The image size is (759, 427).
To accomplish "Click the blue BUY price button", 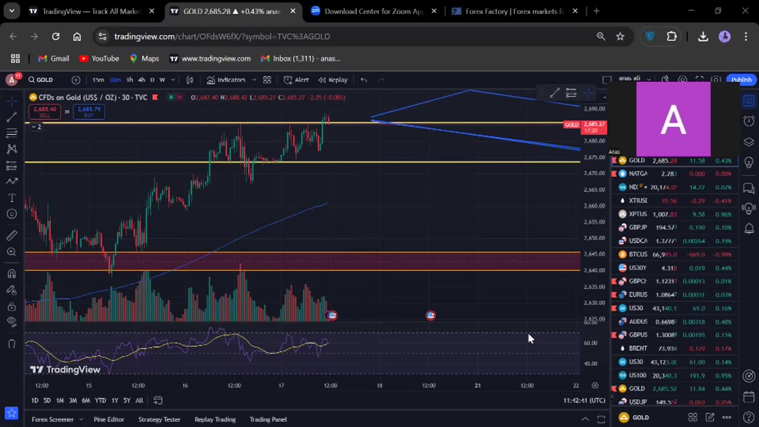I will click(x=89, y=111).
